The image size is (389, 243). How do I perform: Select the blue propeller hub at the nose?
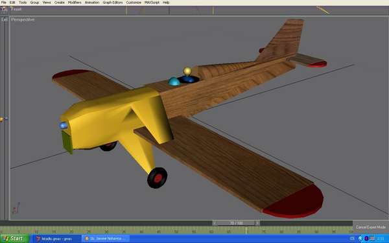point(63,125)
